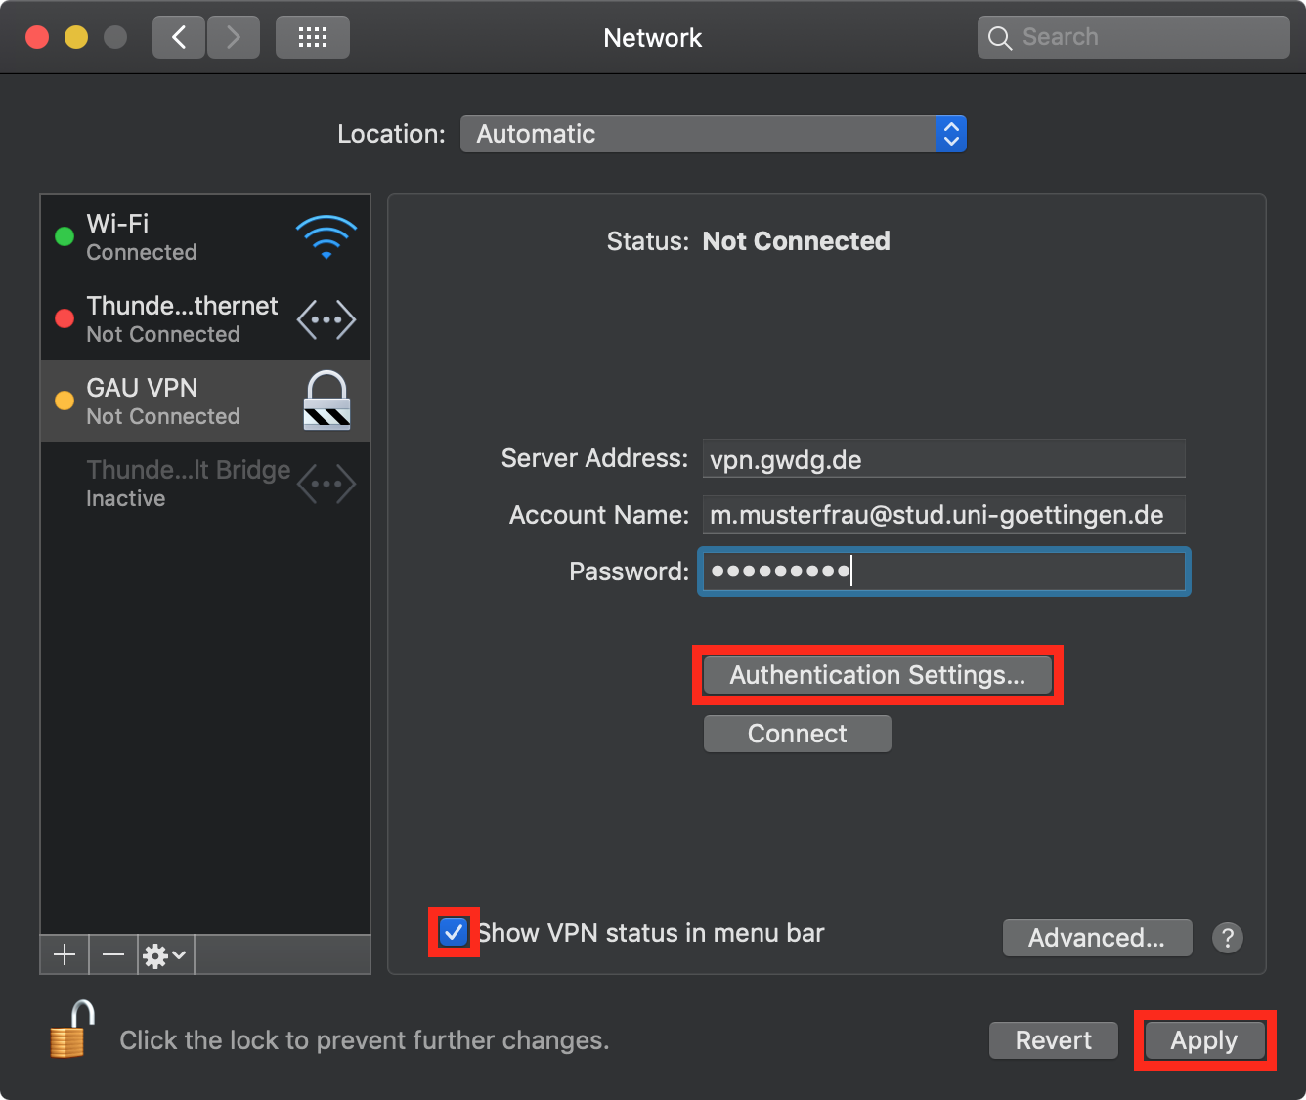Viewport: 1306px width, 1100px height.
Task: Click the 'Location:' label
Action: [391, 134]
